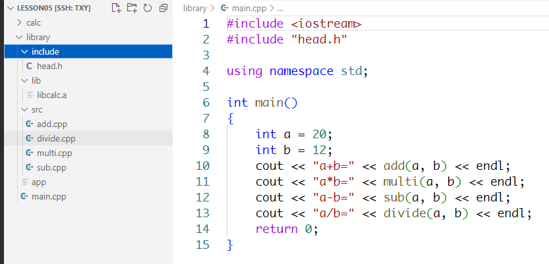549x264 pixels.
Task: Refresh the explorer with the refresh icon
Action: tap(148, 8)
